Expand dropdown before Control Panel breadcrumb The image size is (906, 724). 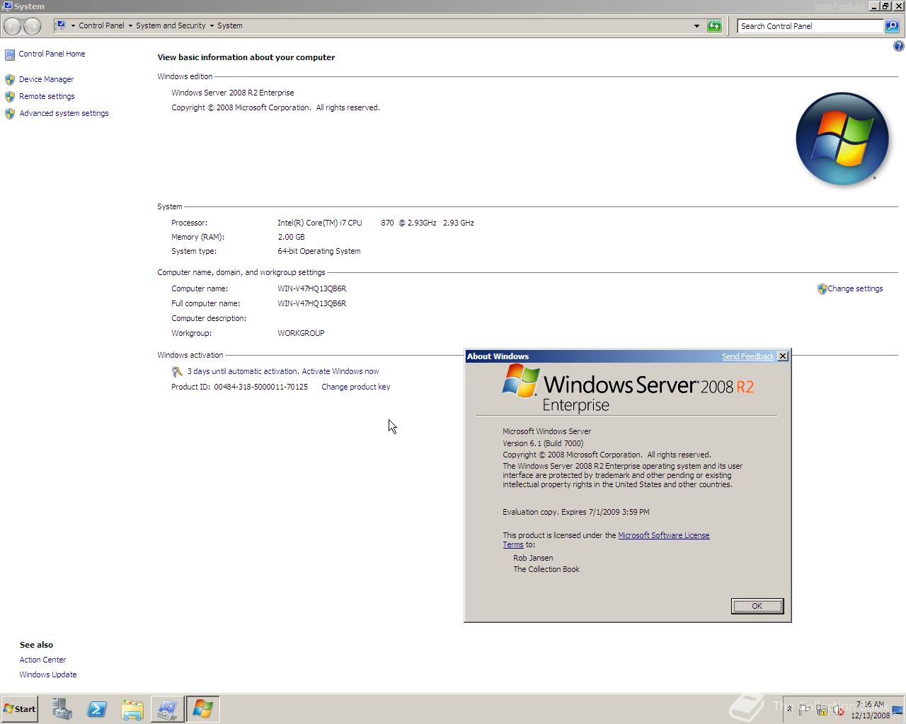click(x=73, y=25)
